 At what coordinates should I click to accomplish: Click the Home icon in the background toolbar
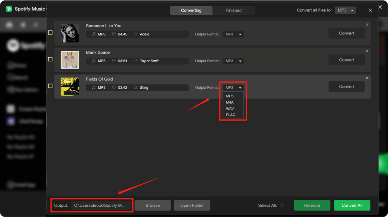(x=9, y=25)
